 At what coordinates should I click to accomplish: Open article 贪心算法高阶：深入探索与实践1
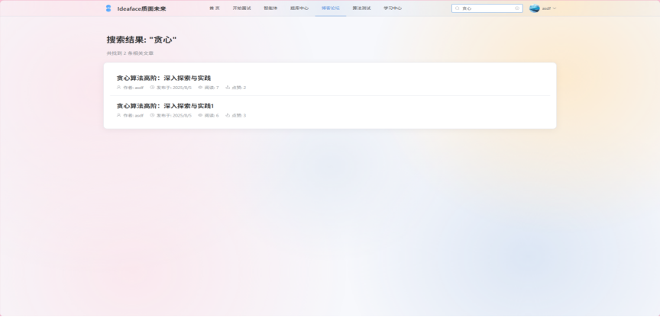point(165,105)
